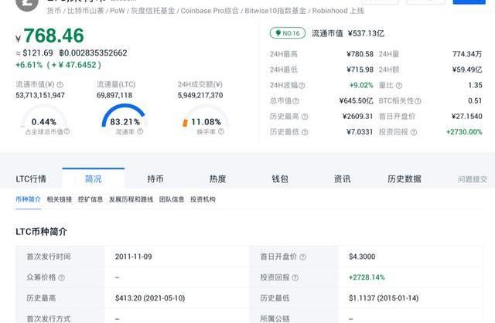Screen dimensions: 495x323
Task: Click help icon next to 24H波幅
Action: pos(302,86)
